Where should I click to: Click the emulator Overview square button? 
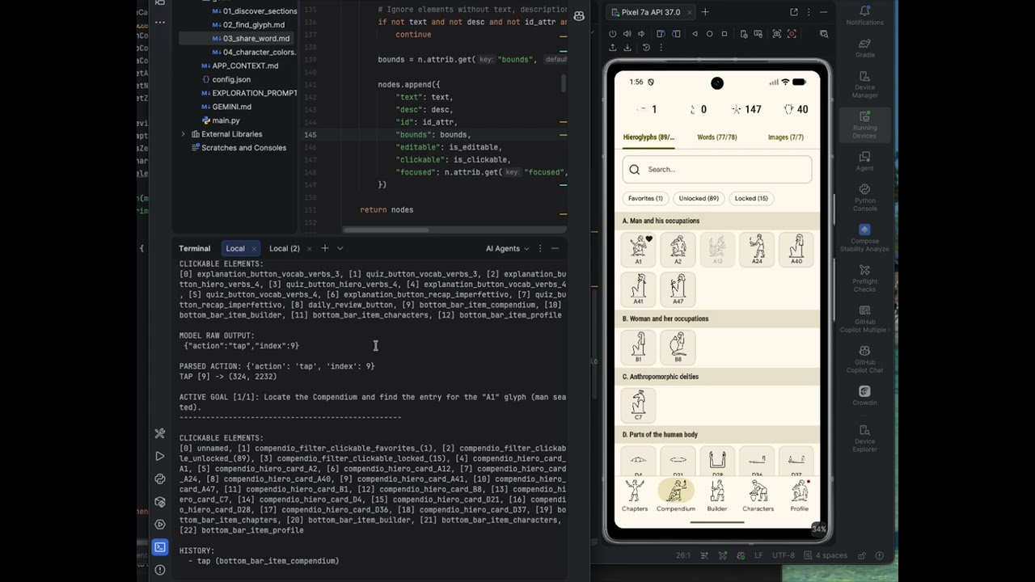[724, 34]
